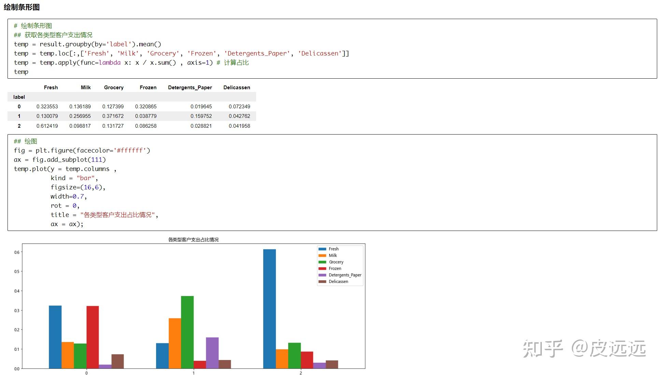Screen dimensions: 663x375
Task: Click the green Grocery bar in group 1
Action: 187,332
